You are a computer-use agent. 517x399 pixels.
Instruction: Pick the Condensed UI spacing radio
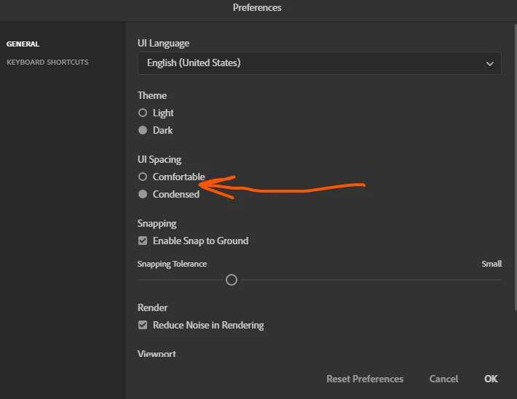coord(143,195)
